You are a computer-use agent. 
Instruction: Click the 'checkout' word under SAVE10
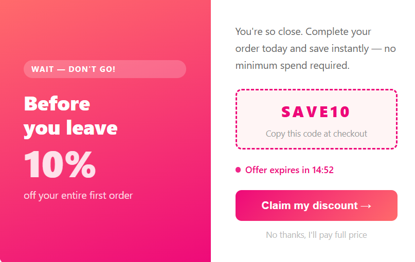(350, 134)
